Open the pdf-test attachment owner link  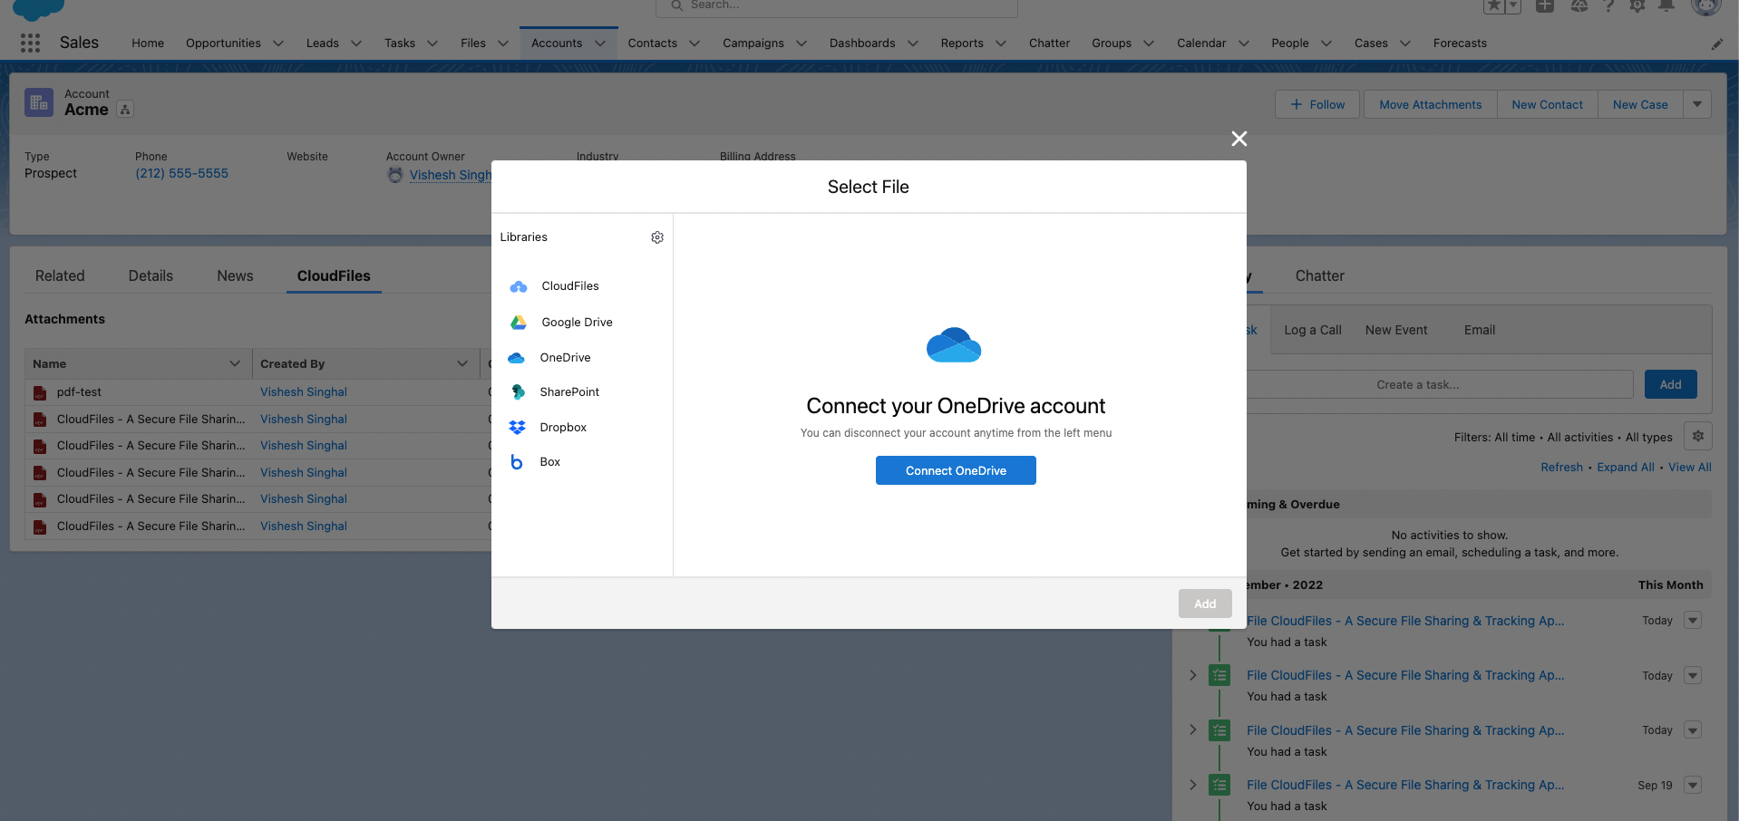[303, 392]
